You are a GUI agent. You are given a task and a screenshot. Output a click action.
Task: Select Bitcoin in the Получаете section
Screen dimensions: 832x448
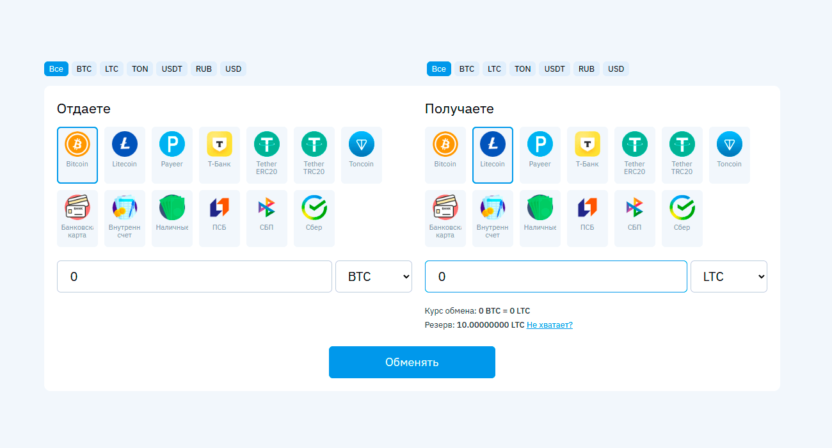click(x=445, y=156)
